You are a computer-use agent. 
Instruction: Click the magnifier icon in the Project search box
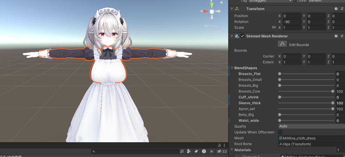tap(94, 151)
